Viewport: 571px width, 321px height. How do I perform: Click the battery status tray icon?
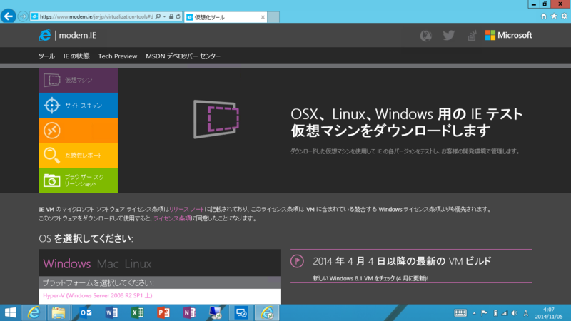point(495,313)
